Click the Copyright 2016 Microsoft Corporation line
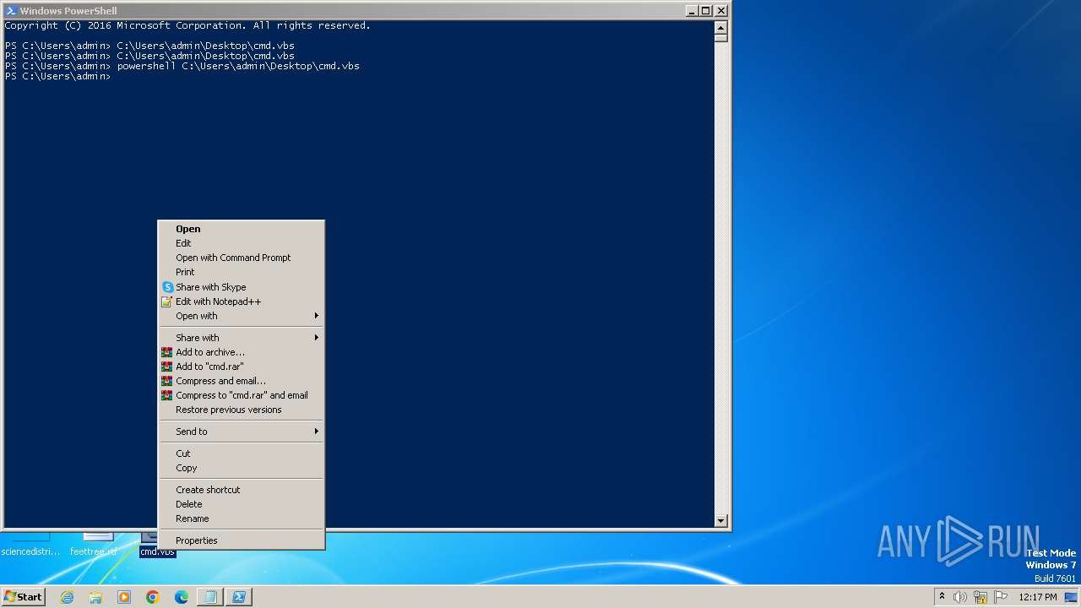This screenshot has height=608, width=1081. click(187, 25)
